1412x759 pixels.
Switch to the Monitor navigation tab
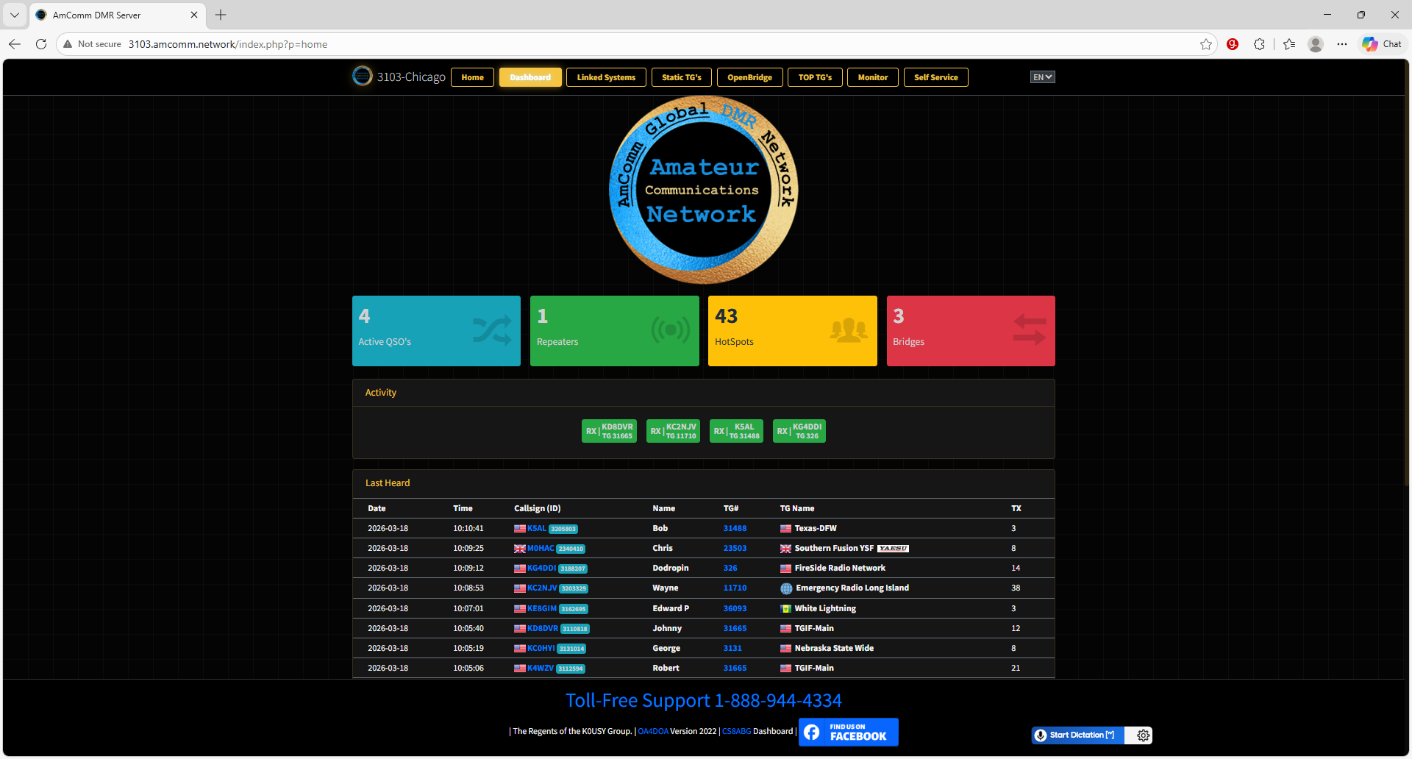point(872,76)
